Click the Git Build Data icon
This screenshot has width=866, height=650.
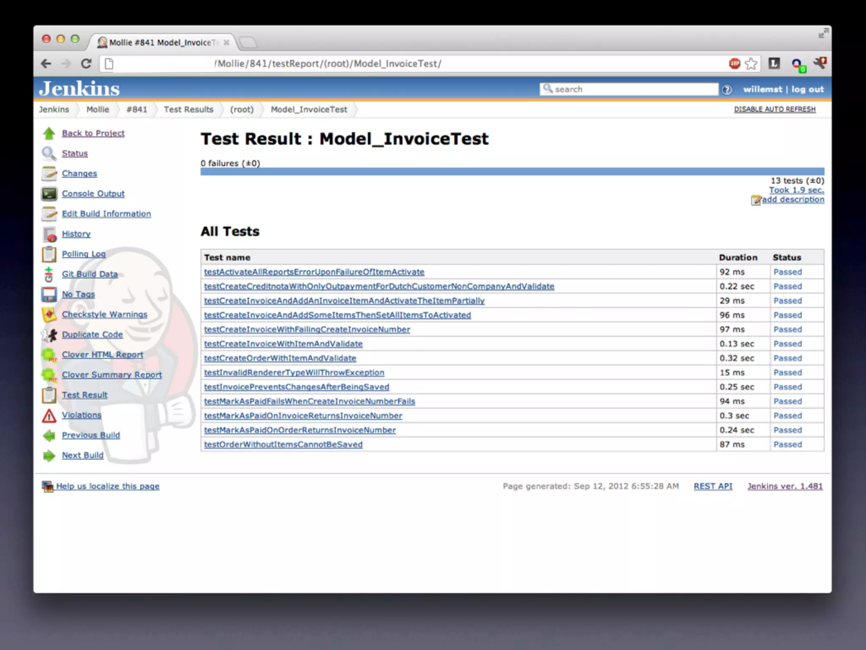click(49, 274)
